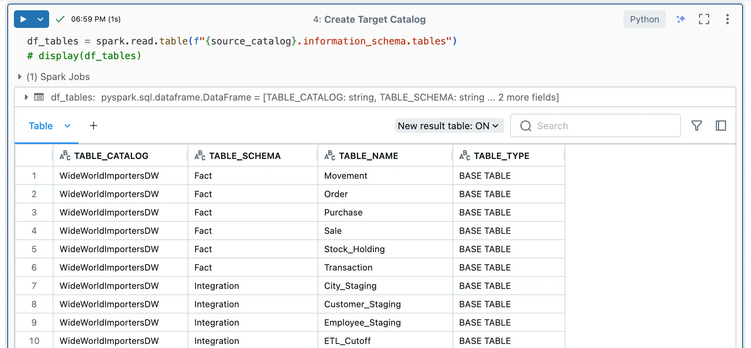Run the cell with play button
This screenshot has width=751, height=348.
tap(23, 19)
